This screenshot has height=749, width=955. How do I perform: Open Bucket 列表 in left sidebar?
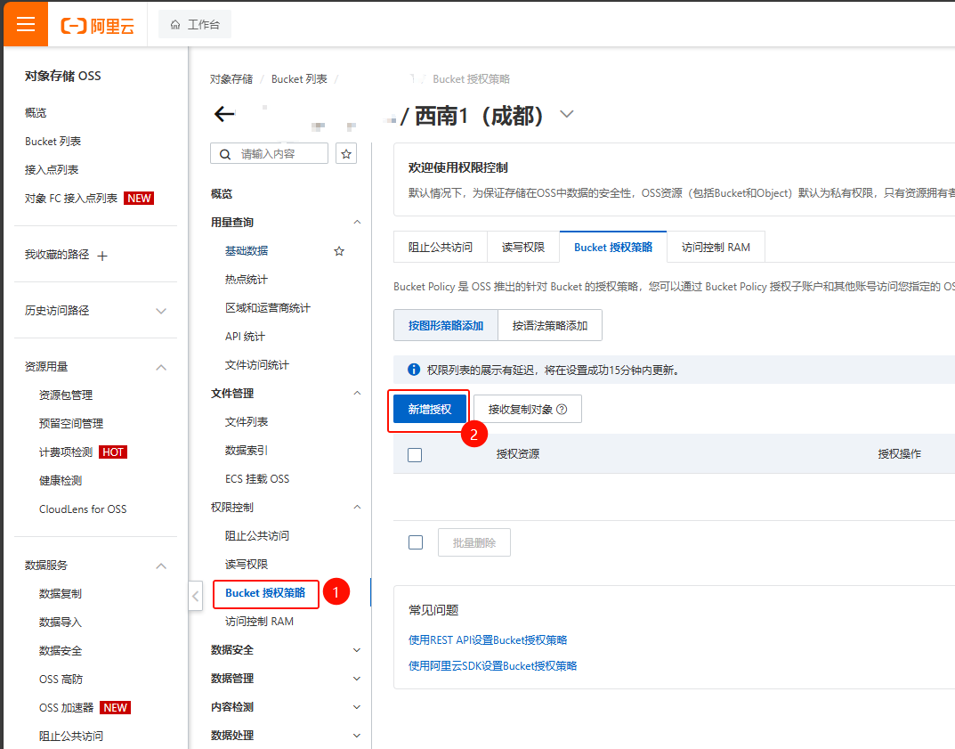(x=53, y=142)
